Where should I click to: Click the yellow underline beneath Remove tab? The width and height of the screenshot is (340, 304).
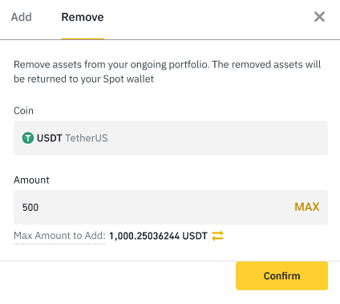83,39
